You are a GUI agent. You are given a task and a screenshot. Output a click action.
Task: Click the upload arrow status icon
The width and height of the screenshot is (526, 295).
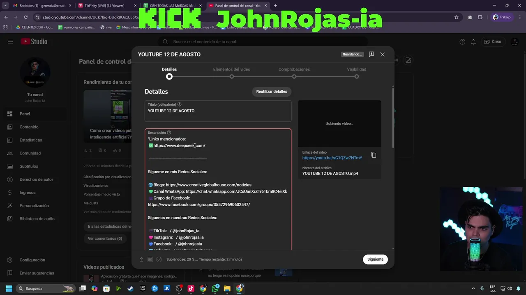point(141,259)
